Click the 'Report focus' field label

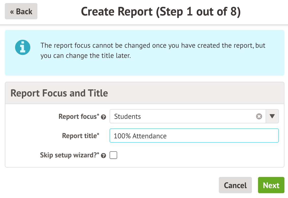coord(78,117)
